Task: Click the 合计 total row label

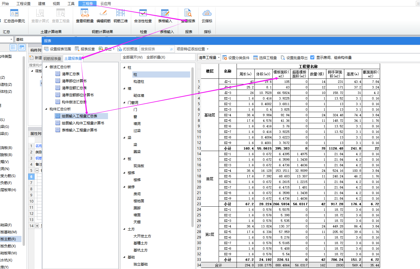Action: 219,265
